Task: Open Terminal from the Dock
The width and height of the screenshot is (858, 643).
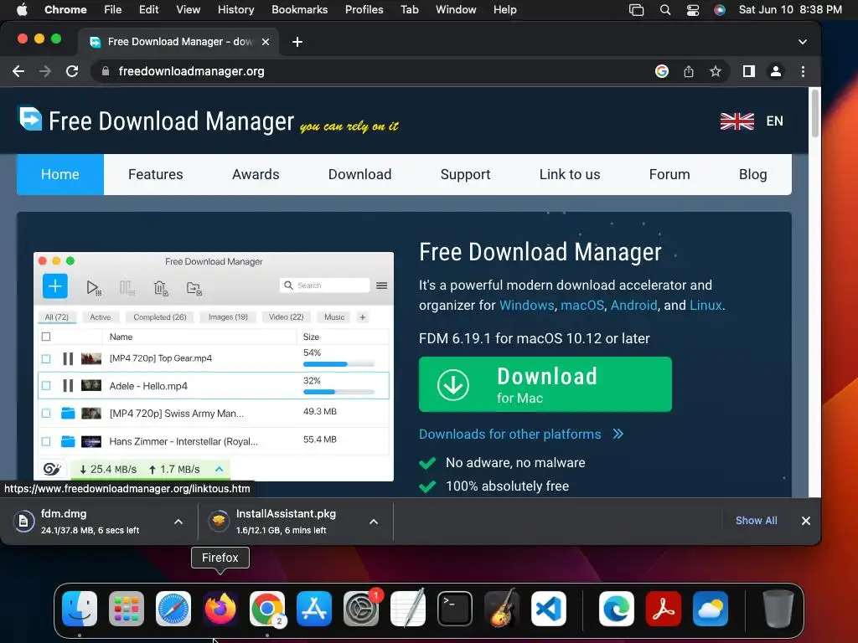Action: tap(455, 609)
